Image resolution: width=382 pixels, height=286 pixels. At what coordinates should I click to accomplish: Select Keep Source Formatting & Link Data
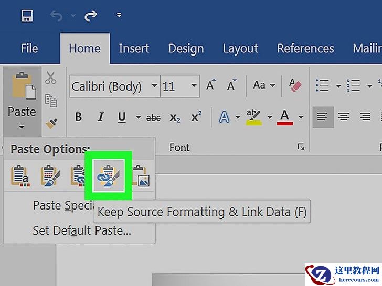click(x=109, y=175)
